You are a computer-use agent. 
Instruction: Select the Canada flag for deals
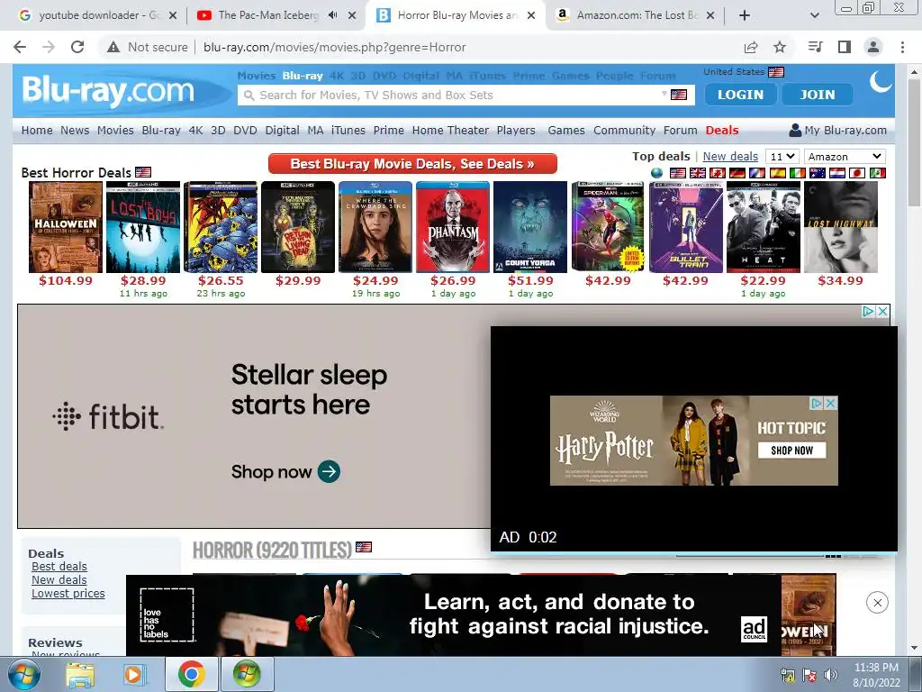718,172
